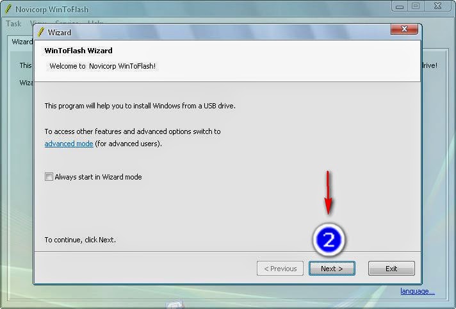Open the Task menu in main window
456x309 pixels.
coord(13,24)
